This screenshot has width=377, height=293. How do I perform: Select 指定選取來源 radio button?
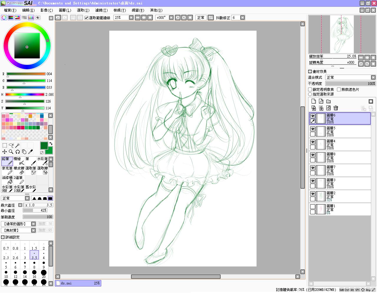click(x=310, y=94)
